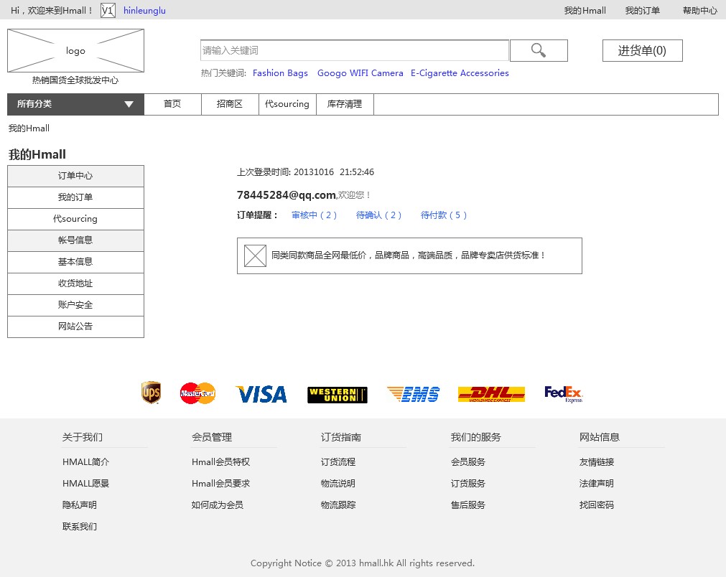This screenshot has width=726, height=577.
Task: Open 收货地址 in the sidebar menu
Action: coord(75,283)
